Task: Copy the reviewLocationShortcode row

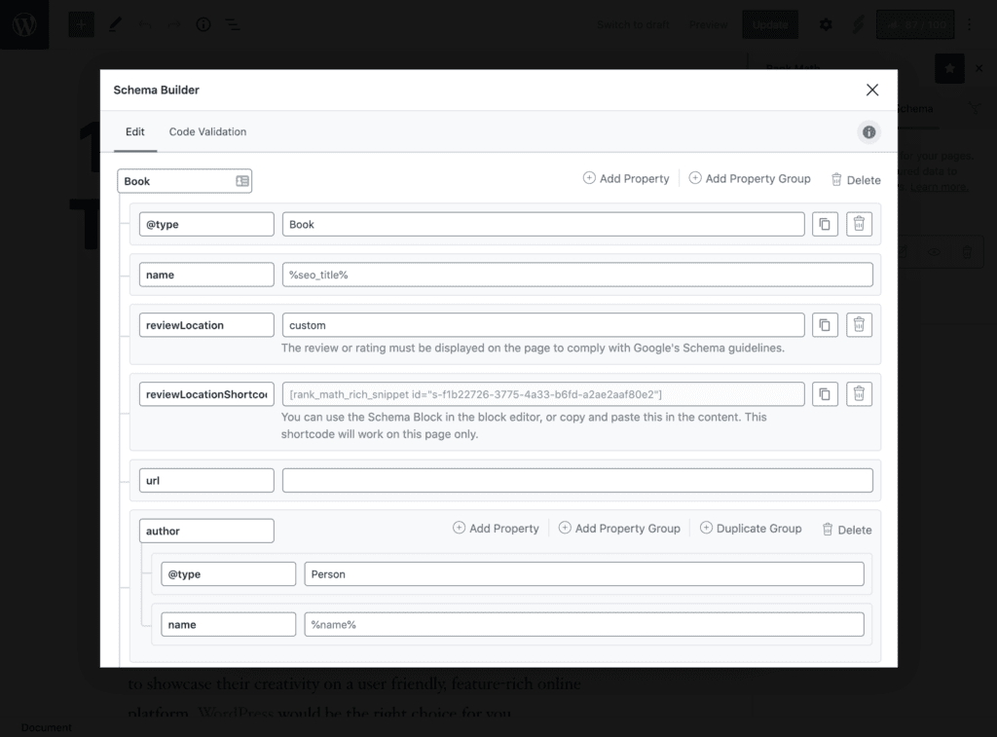Action: [825, 394]
